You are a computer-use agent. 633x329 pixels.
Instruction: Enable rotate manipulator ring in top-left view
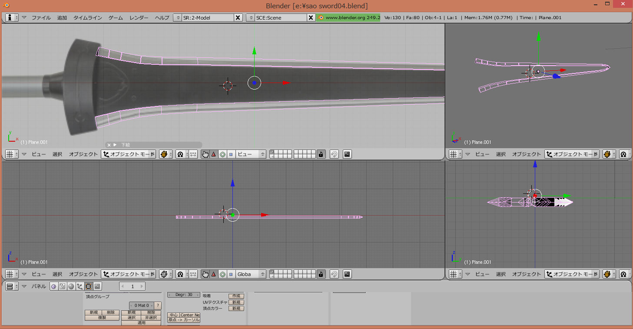point(222,154)
